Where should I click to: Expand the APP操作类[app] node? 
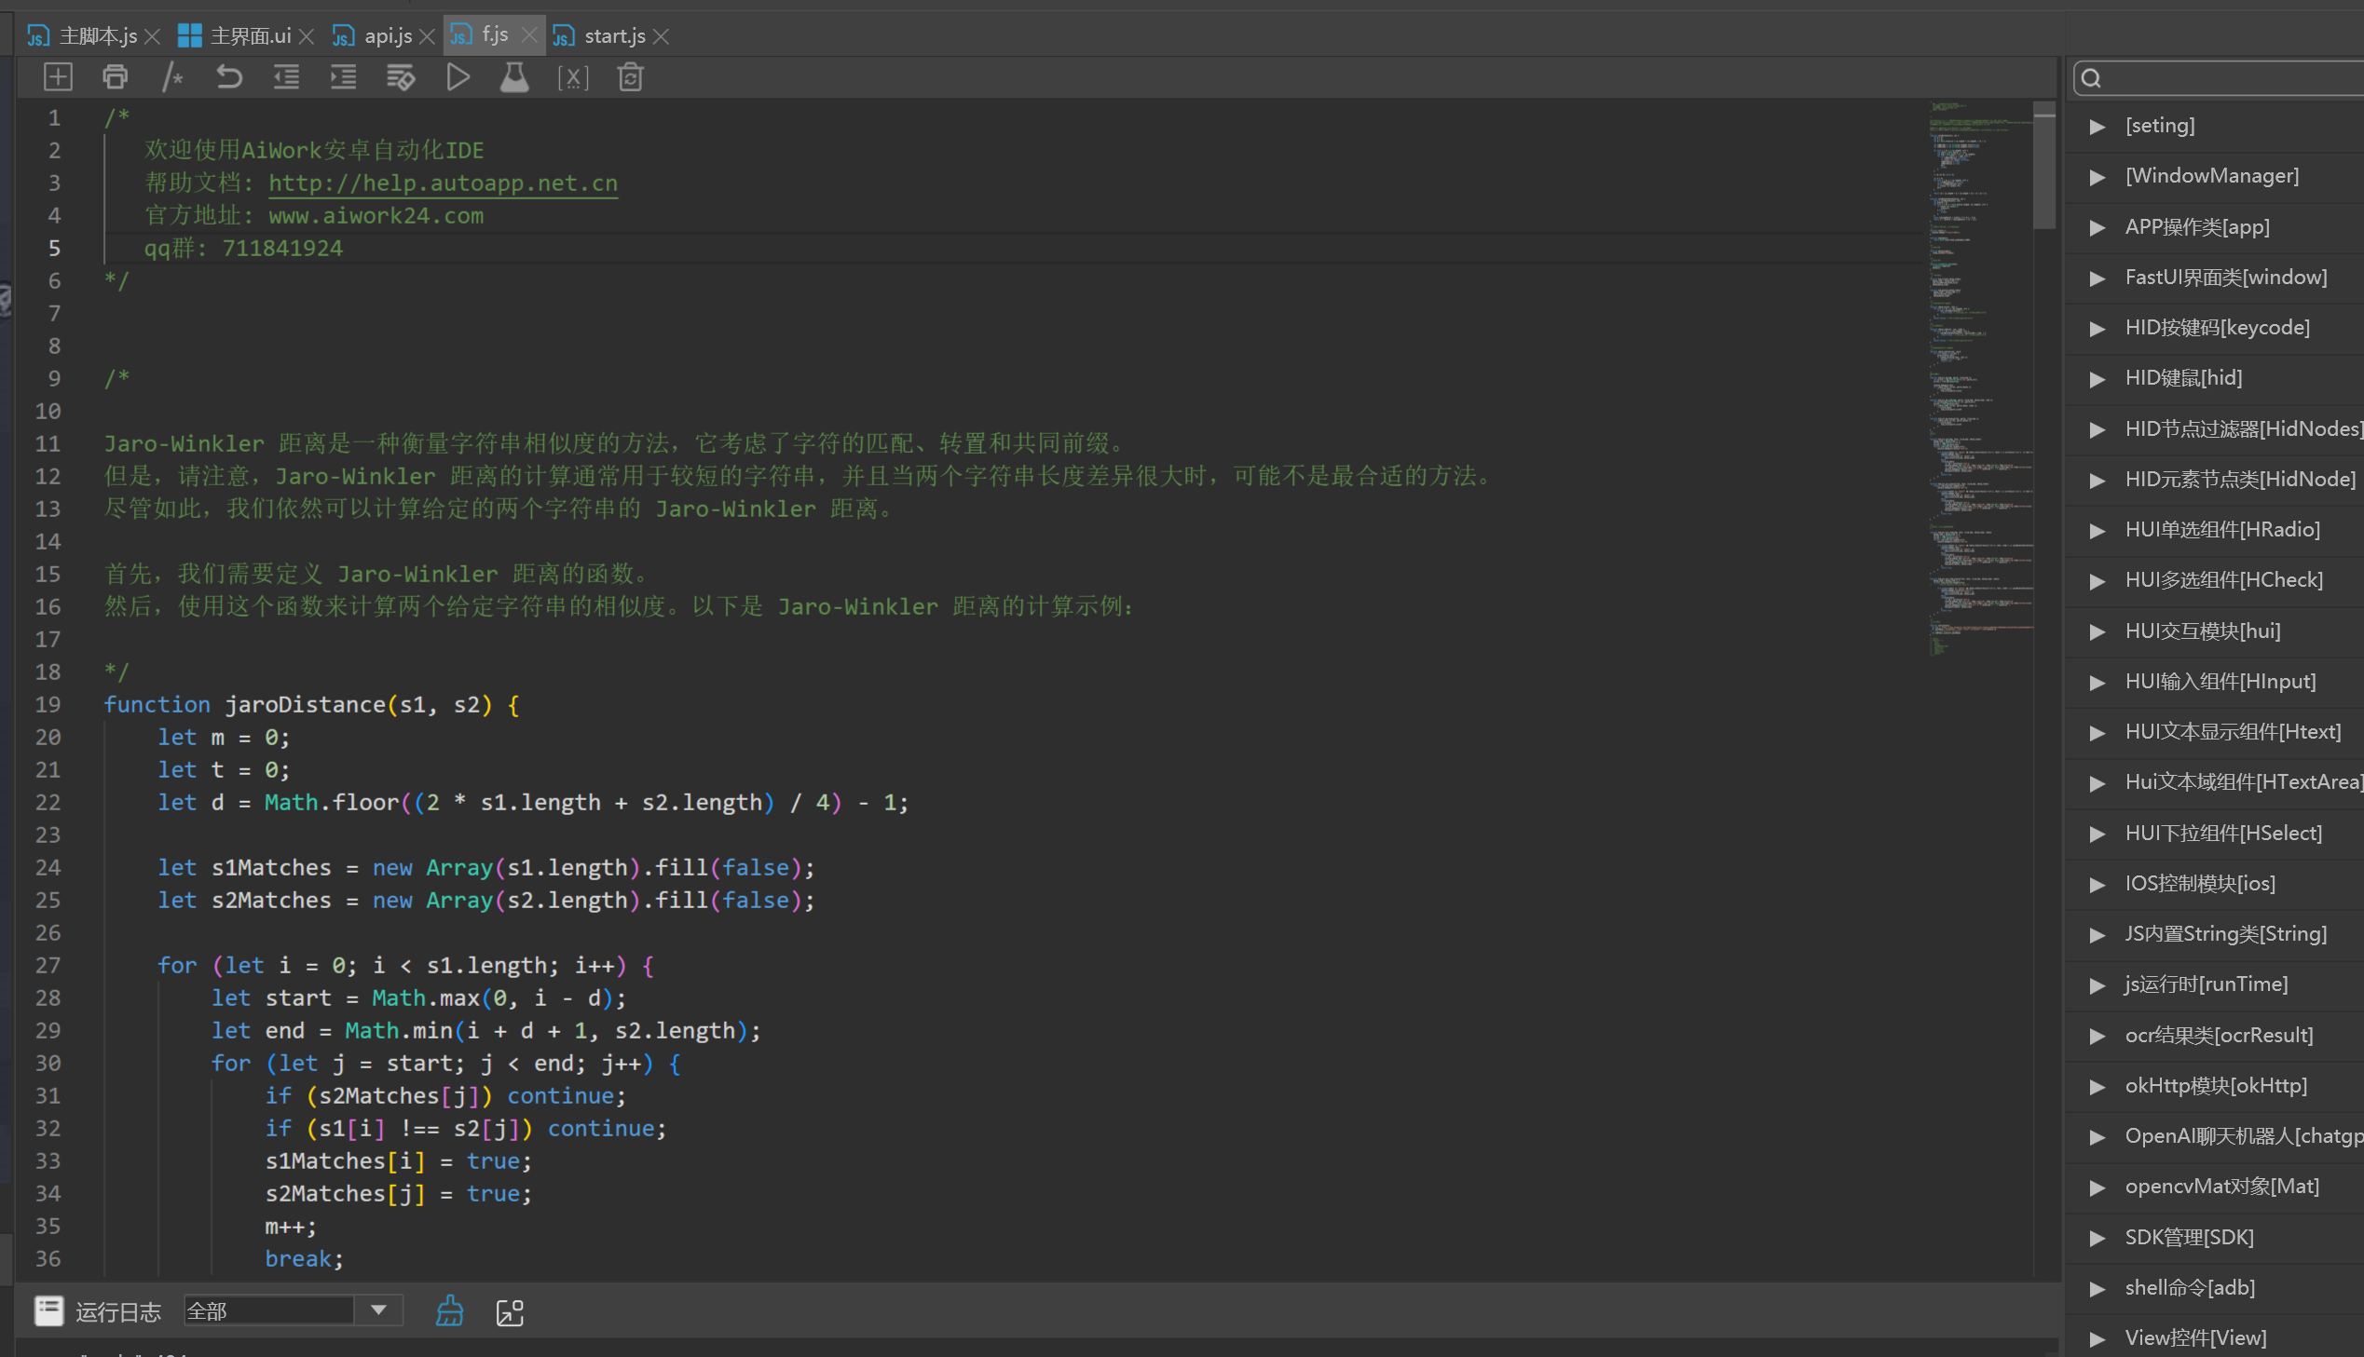point(2098,227)
